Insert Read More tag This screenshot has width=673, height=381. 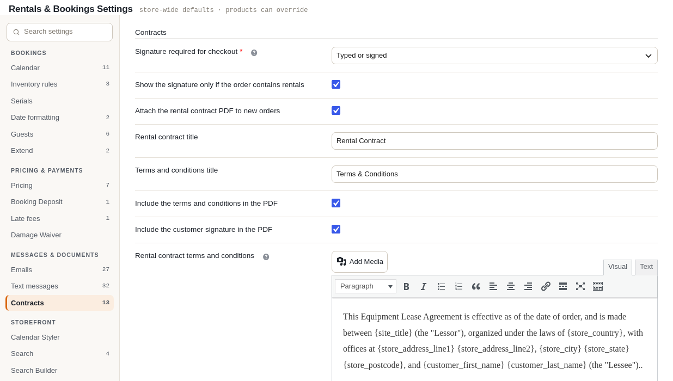pos(563,286)
